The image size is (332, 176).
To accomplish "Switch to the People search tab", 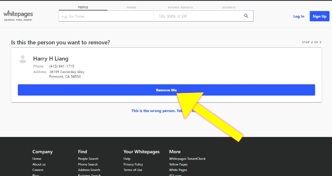I will click(x=83, y=7).
